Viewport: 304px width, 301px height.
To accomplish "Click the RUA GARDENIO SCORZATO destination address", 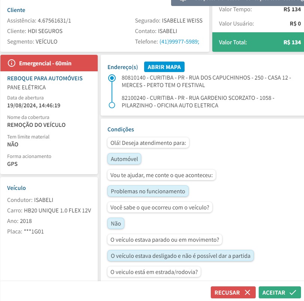I will click(x=198, y=102).
